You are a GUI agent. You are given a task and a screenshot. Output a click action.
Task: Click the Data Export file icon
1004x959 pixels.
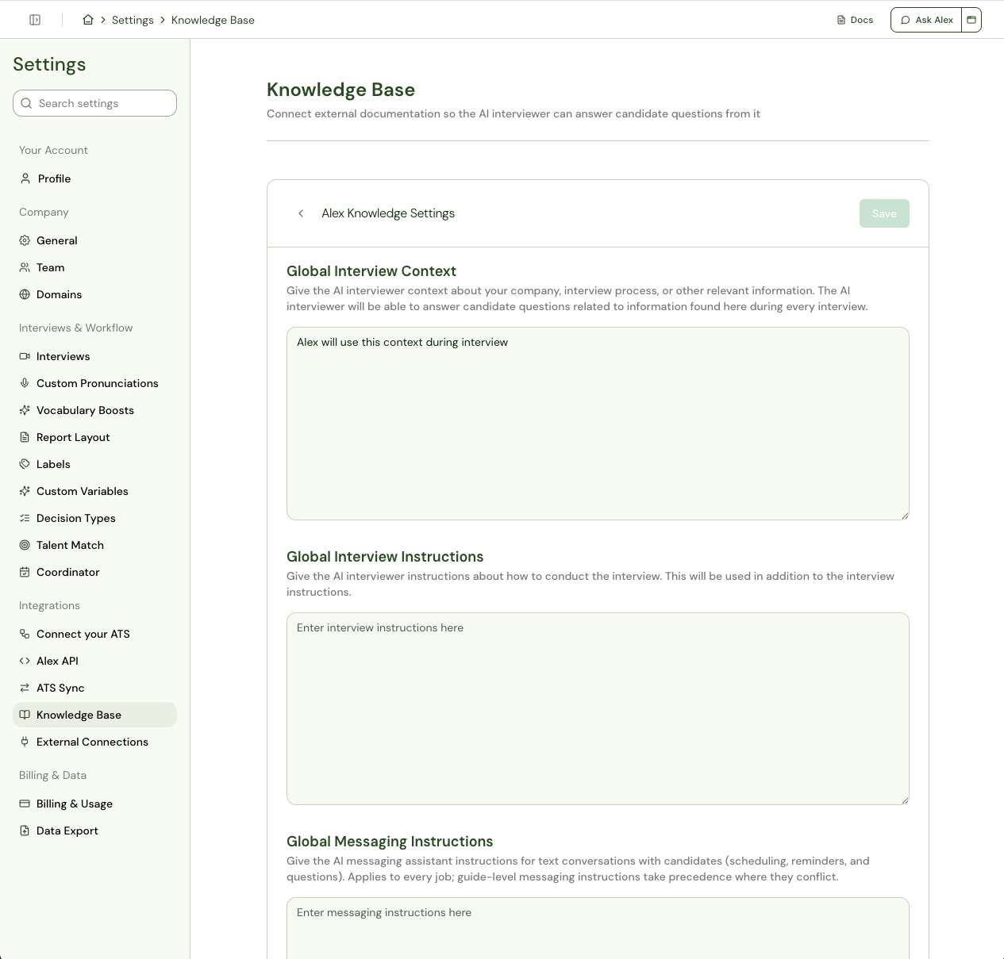point(25,830)
